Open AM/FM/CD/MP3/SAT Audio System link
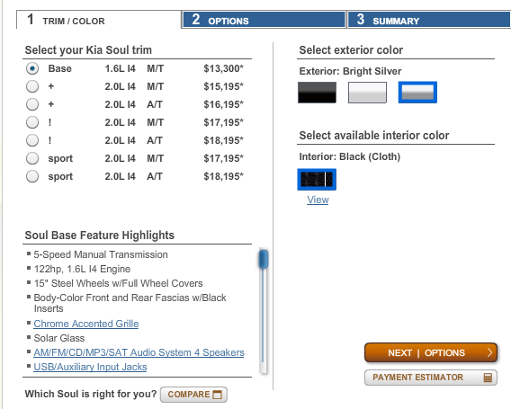Image resolution: width=511 pixels, height=409 pixels. (139, 352)
